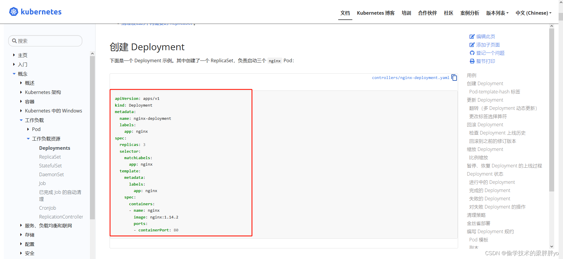Expand Kubernetes 中的 Windows item
Image resolution: width=563 pixels, height=259 pixels.
click(x=21, y=111)
